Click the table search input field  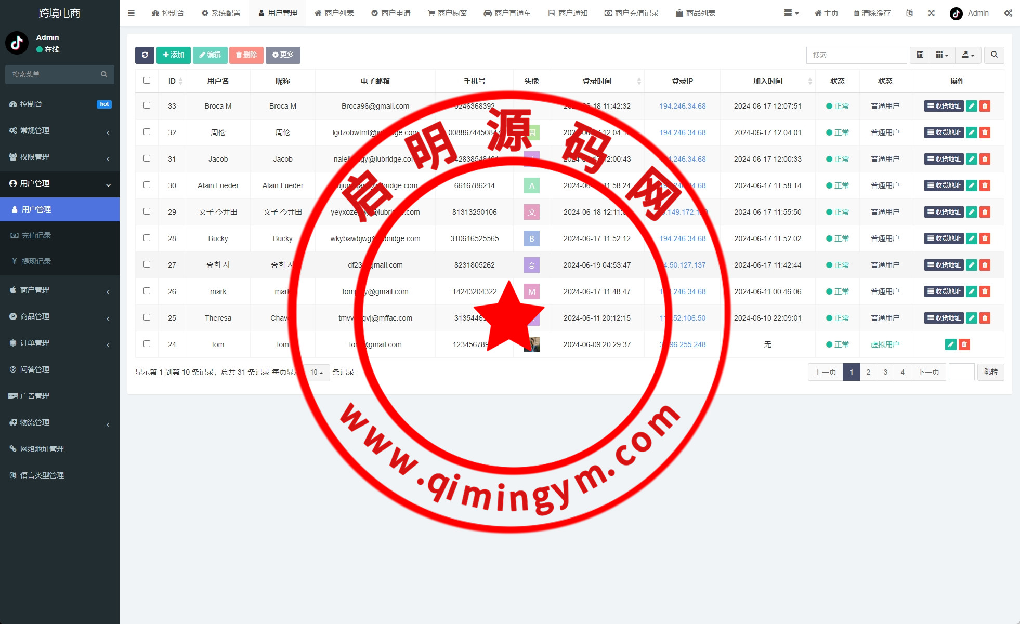pos(856,55)
